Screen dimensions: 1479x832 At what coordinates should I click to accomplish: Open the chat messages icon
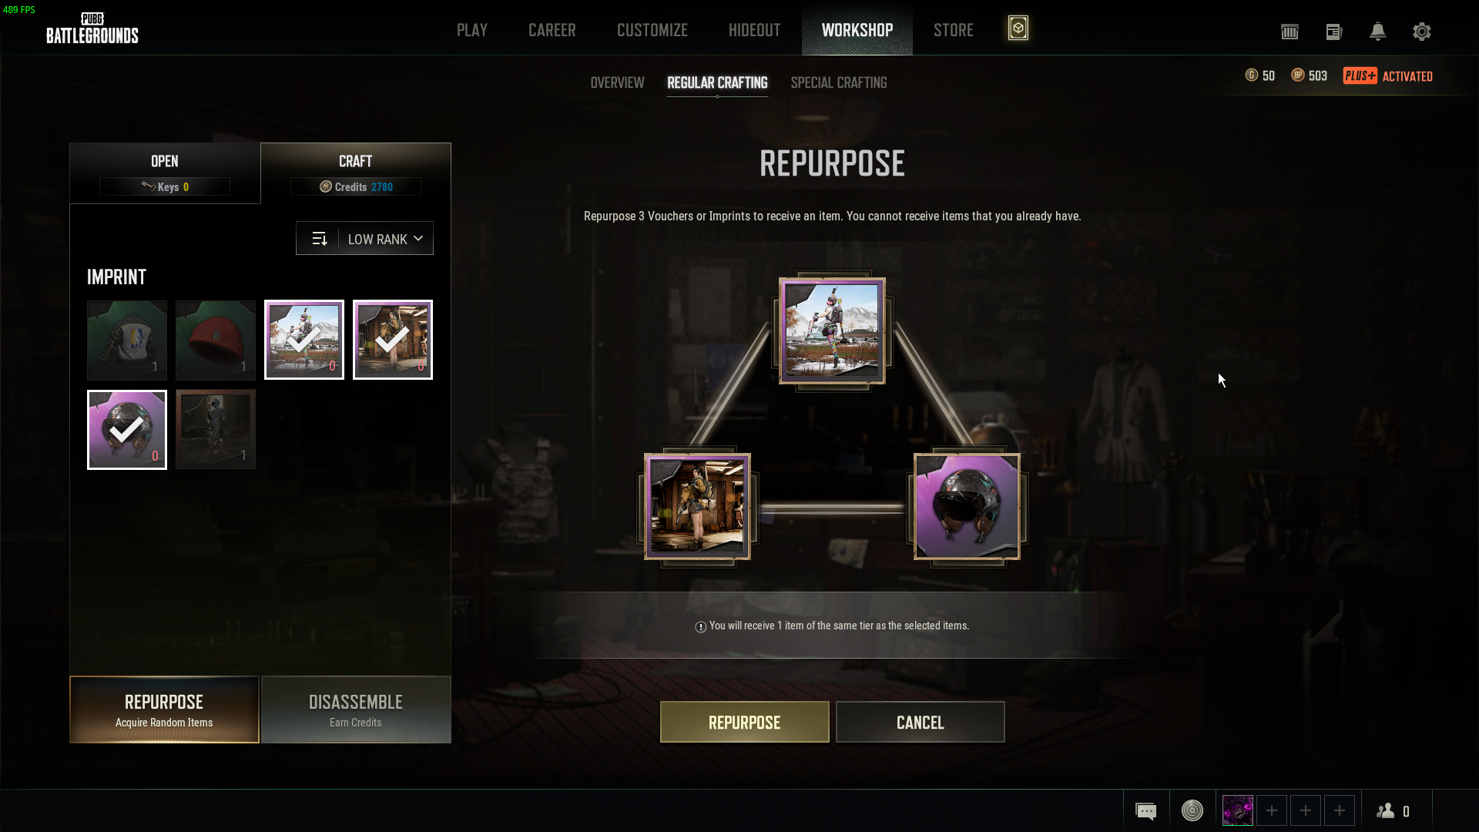pos(1146,810)
